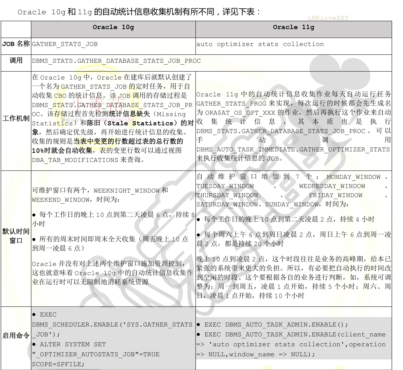Click the paragraph starting "Oracle 并没有对上述两个维护窗口"

112,273
